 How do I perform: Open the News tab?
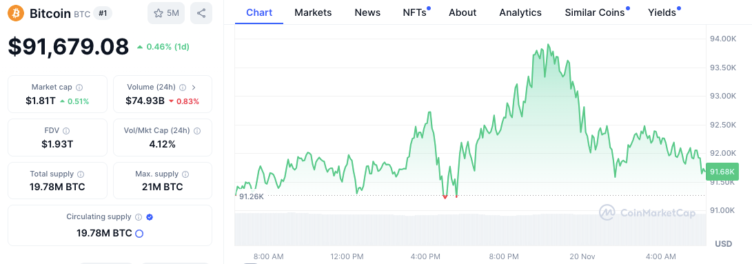(367, 12)
